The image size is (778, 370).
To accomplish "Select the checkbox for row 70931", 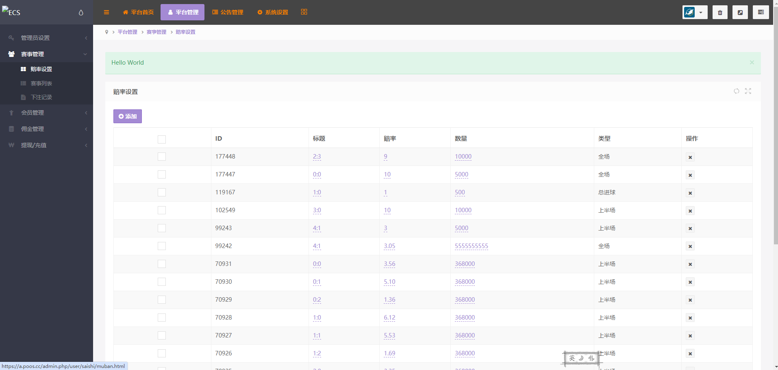I will point(162,264).
